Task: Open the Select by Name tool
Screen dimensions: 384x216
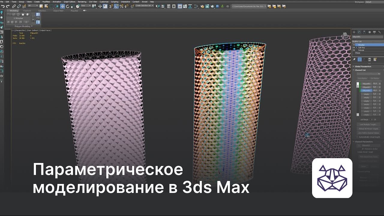Action: 46,6
